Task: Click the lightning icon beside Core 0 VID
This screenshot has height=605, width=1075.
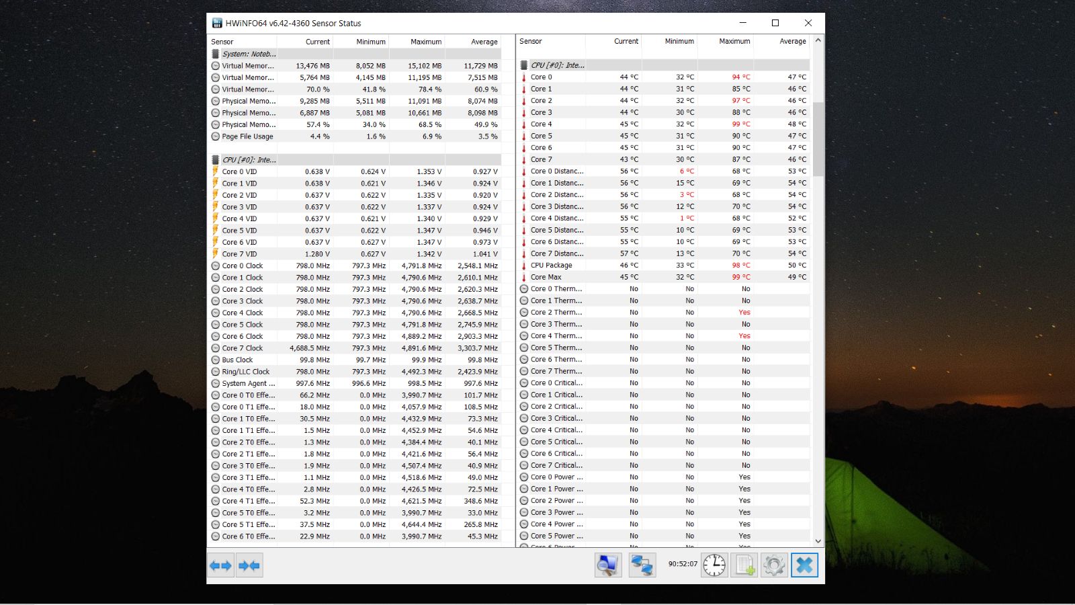Action: (215, 171)
